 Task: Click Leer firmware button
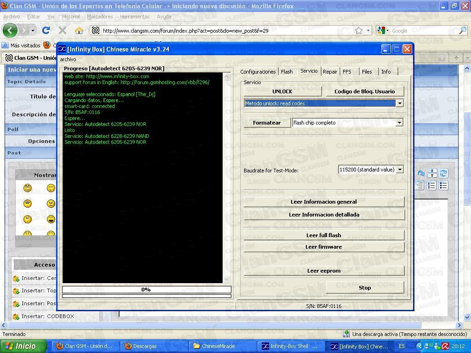324,247
